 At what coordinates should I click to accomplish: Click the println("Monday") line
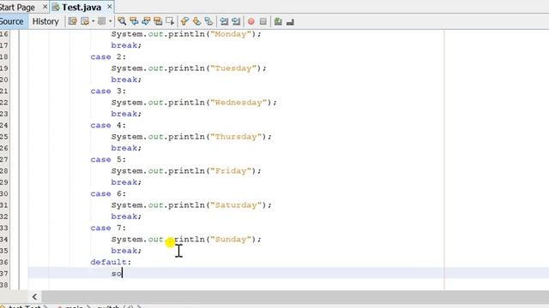pyautogui.click(x=186, y=34)
